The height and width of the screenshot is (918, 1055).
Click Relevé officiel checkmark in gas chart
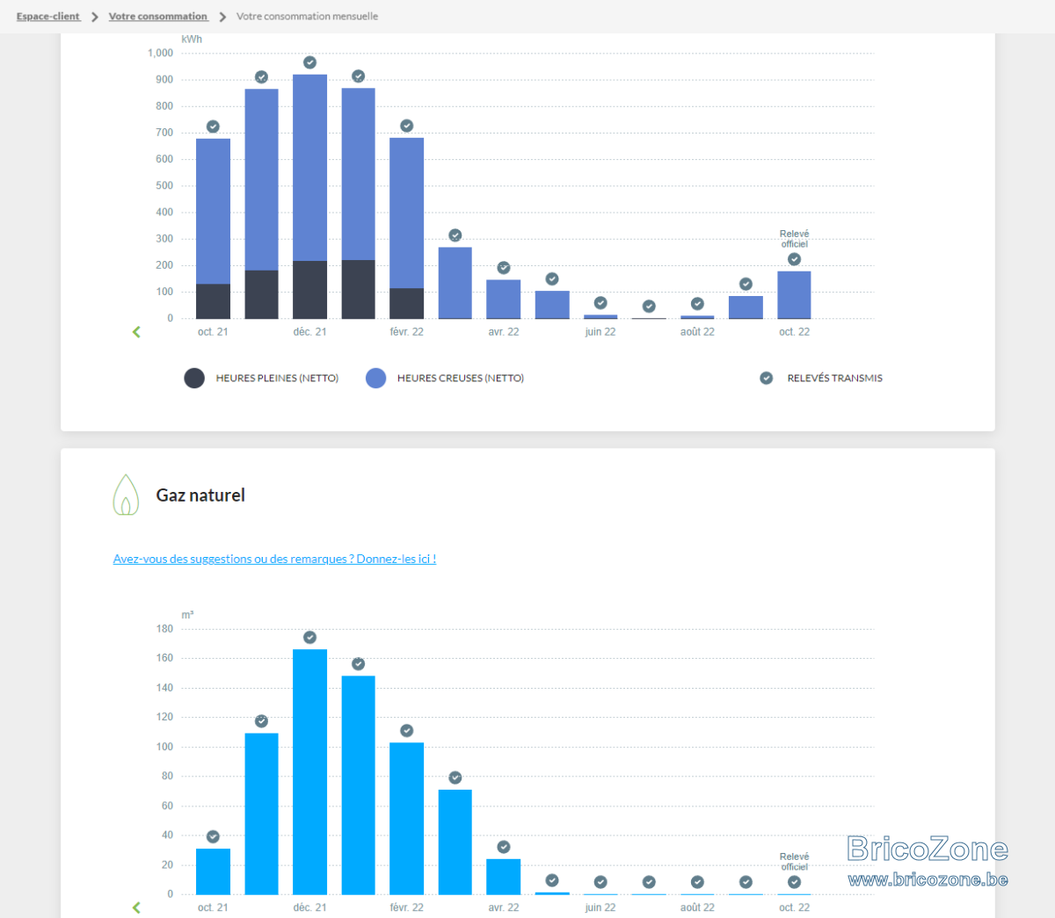coord(794,882)
